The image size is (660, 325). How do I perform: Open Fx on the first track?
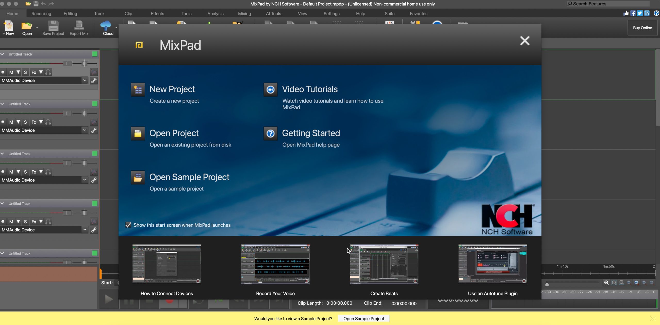(x=34, y=72)
